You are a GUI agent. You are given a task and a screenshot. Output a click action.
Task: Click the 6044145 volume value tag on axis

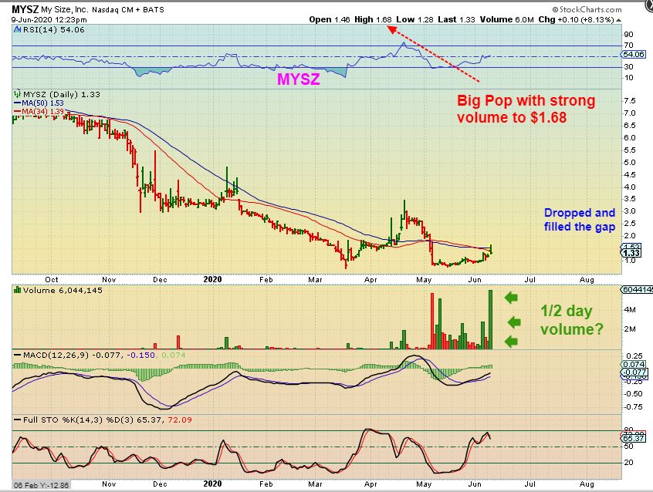(x=637, y=290)
